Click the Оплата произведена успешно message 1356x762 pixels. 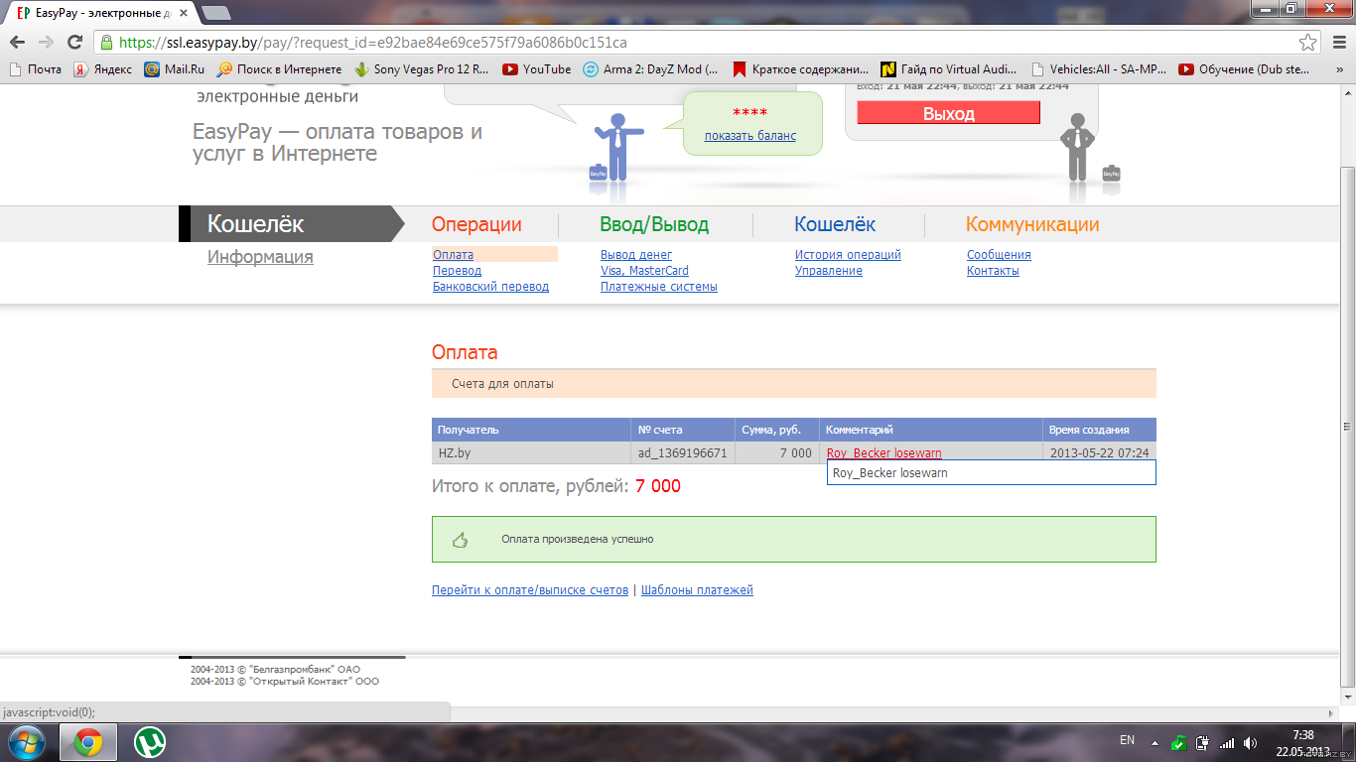(x=578, y=540)
